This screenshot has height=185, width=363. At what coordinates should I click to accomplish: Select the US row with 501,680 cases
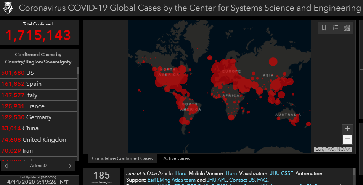click(x=38, y=73)
